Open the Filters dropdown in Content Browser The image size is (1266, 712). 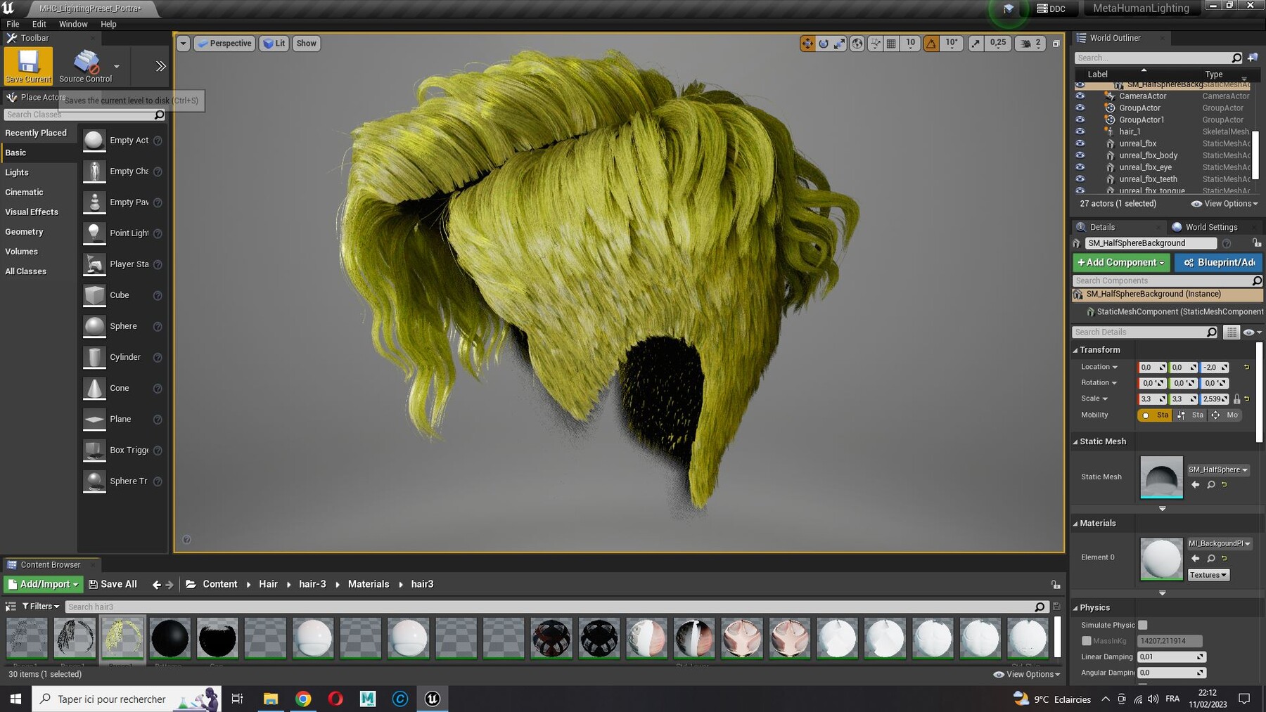(x=41, y=607)
